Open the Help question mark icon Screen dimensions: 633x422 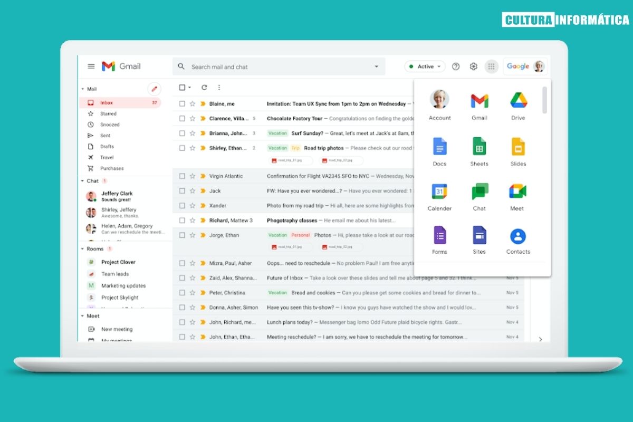pos(456,66)
